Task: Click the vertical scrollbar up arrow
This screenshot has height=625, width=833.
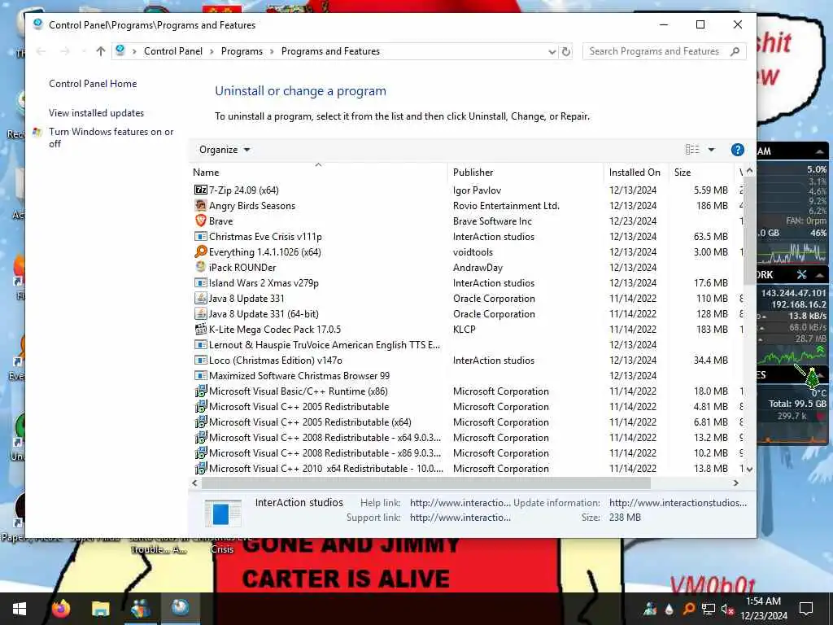Action: (749, 171)
